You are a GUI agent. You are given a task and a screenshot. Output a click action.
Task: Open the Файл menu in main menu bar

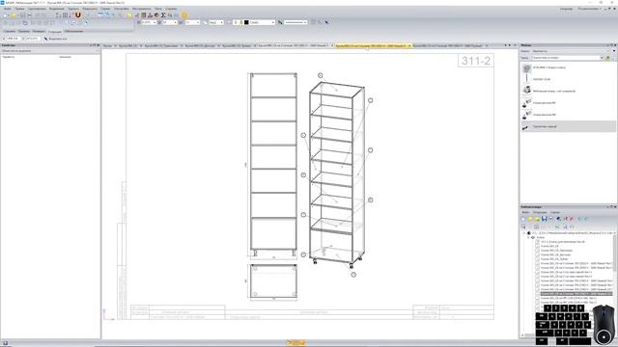(8, 9)
